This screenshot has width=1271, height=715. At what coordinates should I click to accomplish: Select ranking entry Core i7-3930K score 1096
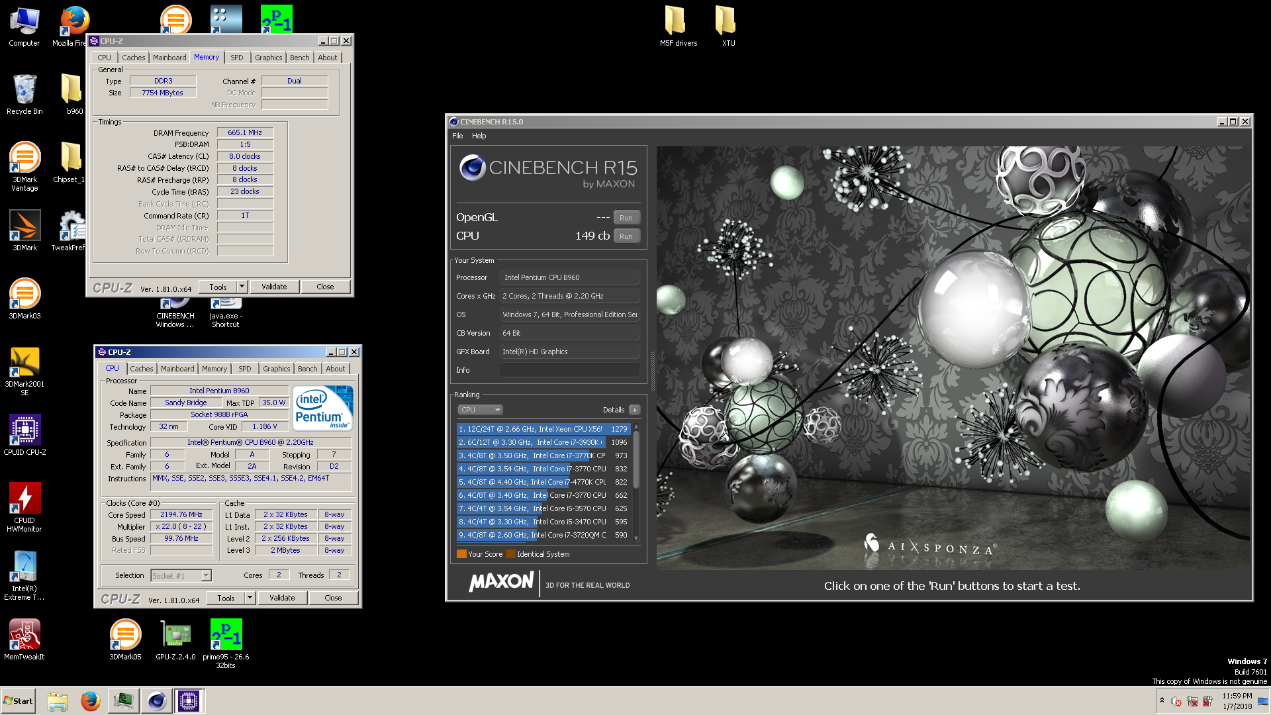(543, 442)
